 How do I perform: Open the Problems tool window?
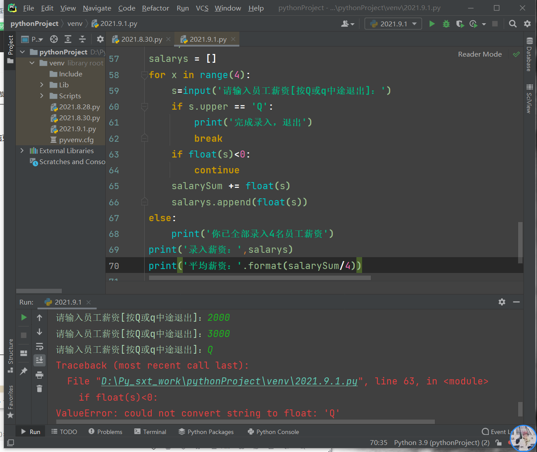coord(105,432)
